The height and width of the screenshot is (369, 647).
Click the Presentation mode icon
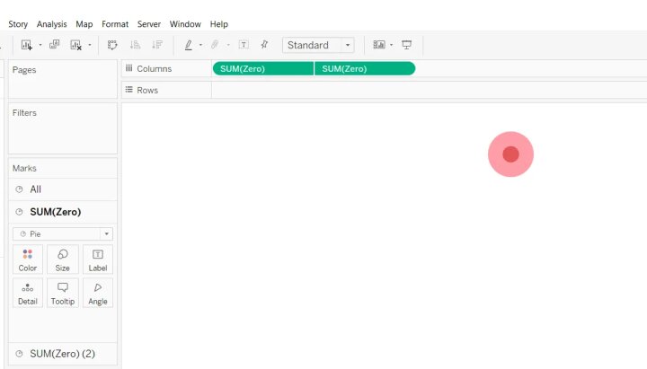(406, 45)
